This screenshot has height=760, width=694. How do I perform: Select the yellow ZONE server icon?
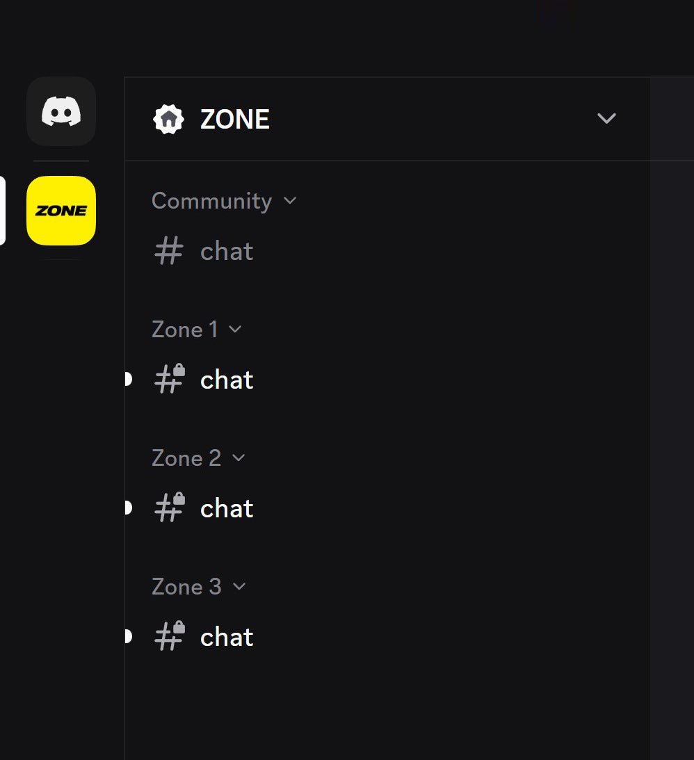pyautogui.click(x=61, y=211)
